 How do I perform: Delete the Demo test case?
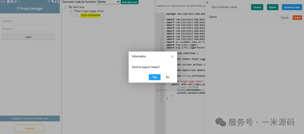[297, 18]
